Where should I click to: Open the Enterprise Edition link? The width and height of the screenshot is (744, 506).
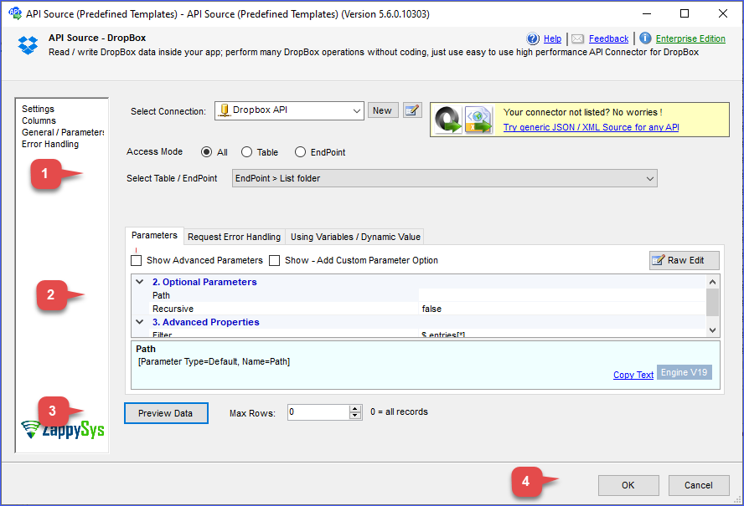point(690,38)
